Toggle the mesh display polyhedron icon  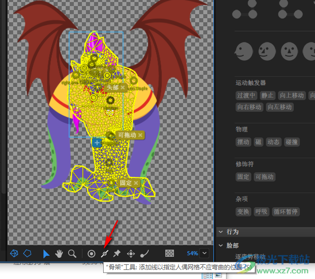tap(14, 254)
